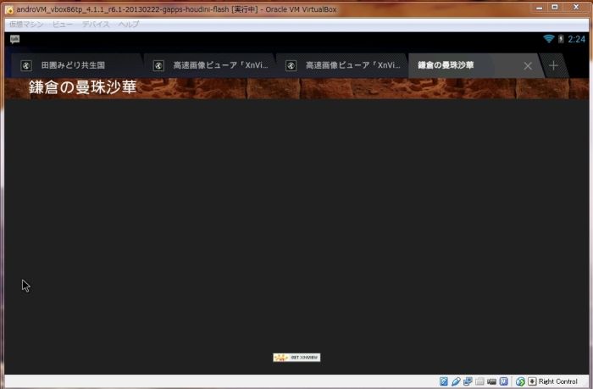593x389 pixels.
Task: Click the network adapter status icon
Action: pyautogui.click(x=468, y=381)
